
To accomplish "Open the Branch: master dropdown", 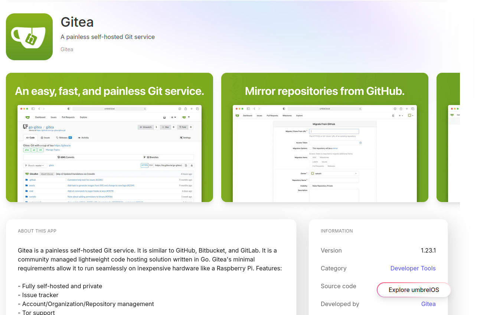I will coord(35,165).
